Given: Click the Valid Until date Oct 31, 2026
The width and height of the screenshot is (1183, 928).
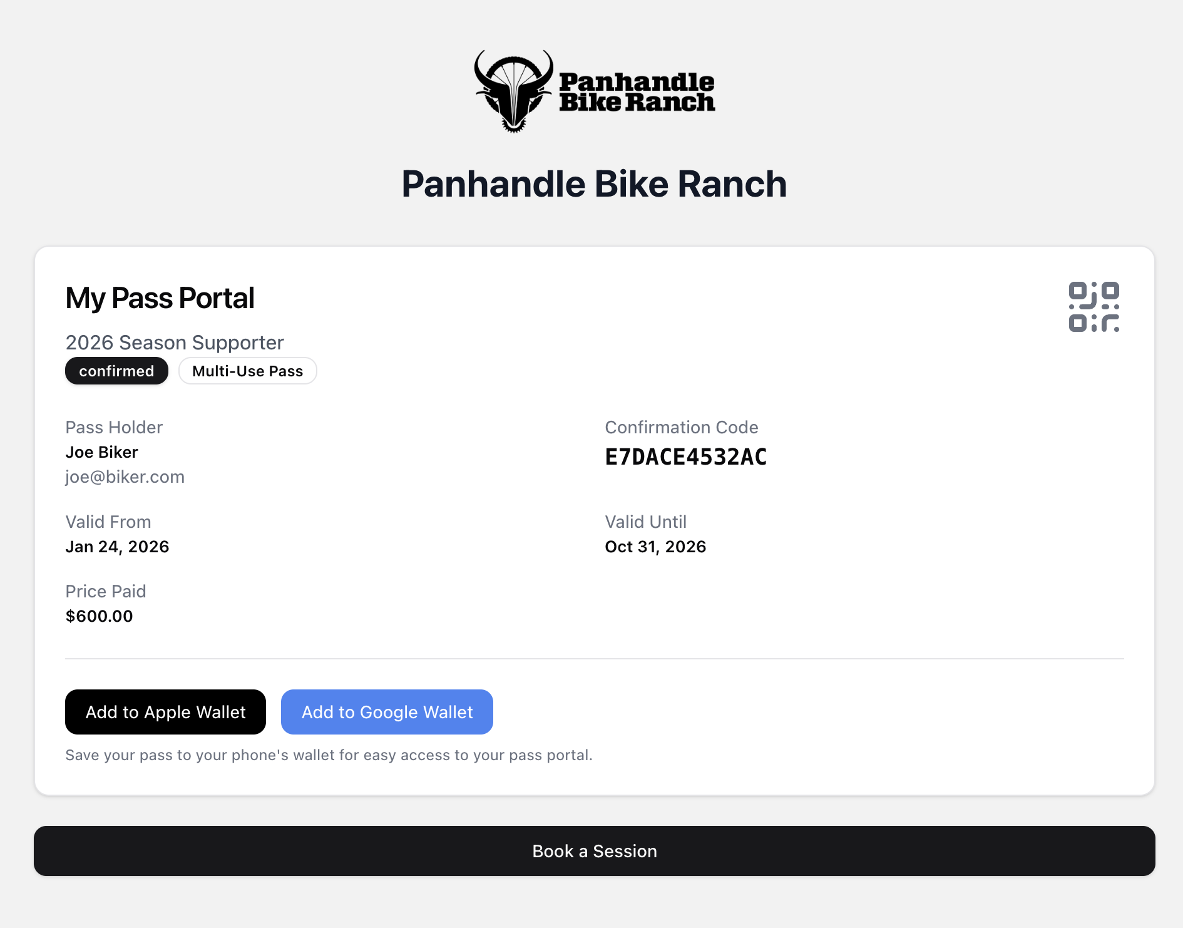Looking at the screenshot, I should (655, 547).
